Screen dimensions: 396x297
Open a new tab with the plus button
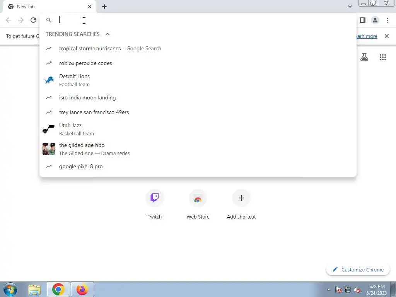point(104,7)
